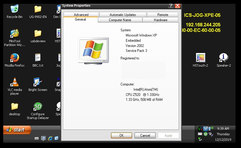Switch to the Computer Name tab

click(120, 20)
